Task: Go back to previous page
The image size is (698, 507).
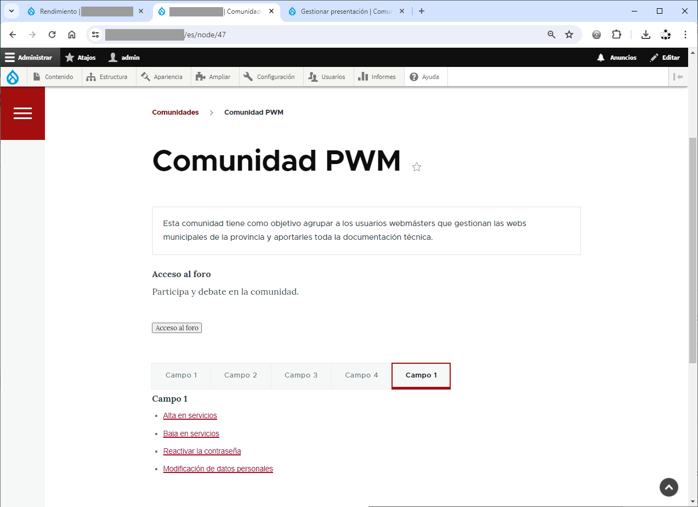Action: pos(13,35)
